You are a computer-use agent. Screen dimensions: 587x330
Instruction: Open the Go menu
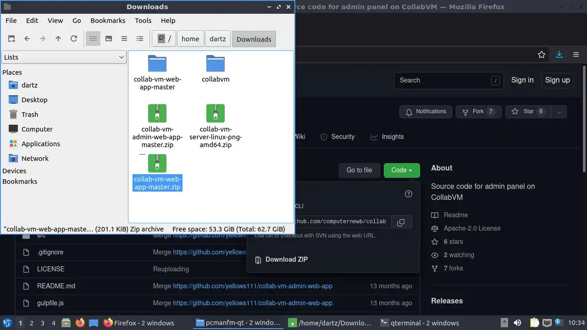click(x=77, y=21)
